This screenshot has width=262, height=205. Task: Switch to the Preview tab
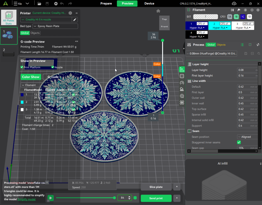[128, 3]
